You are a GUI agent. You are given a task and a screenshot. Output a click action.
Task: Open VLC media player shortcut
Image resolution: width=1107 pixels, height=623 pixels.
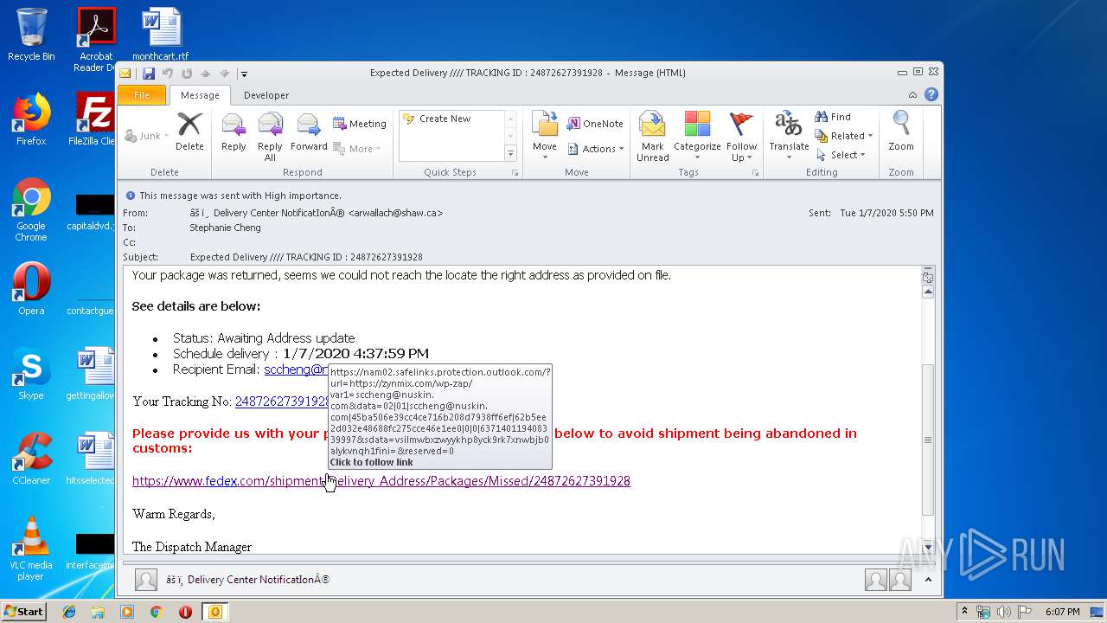(31, 549)
